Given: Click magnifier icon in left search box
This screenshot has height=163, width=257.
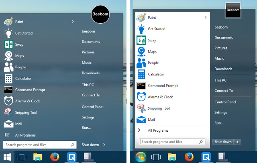Looking at the screenshot, I should [72, 145].
